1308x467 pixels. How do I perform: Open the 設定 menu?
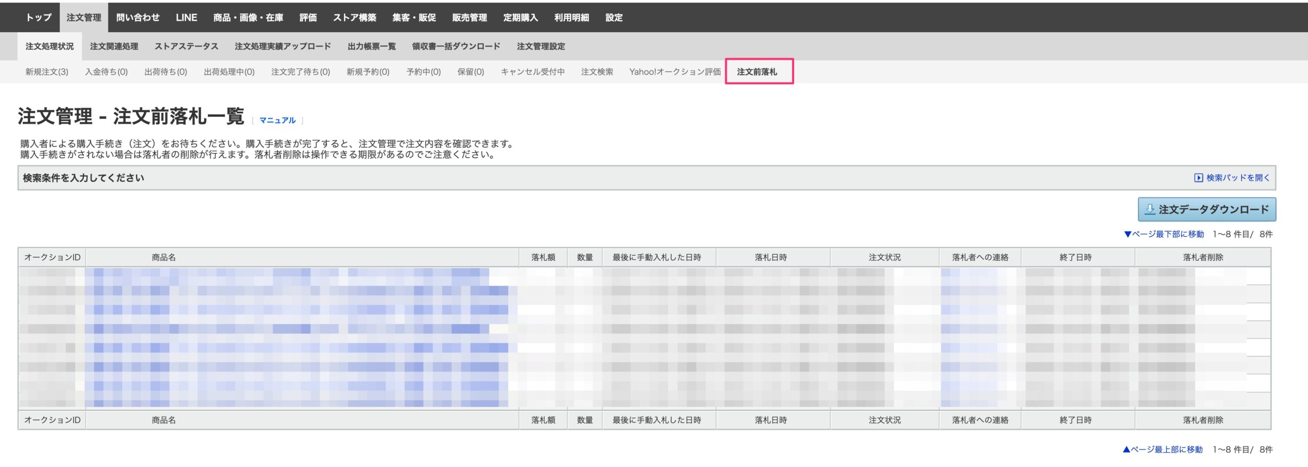pyautogui.click(x=614, y=17)
